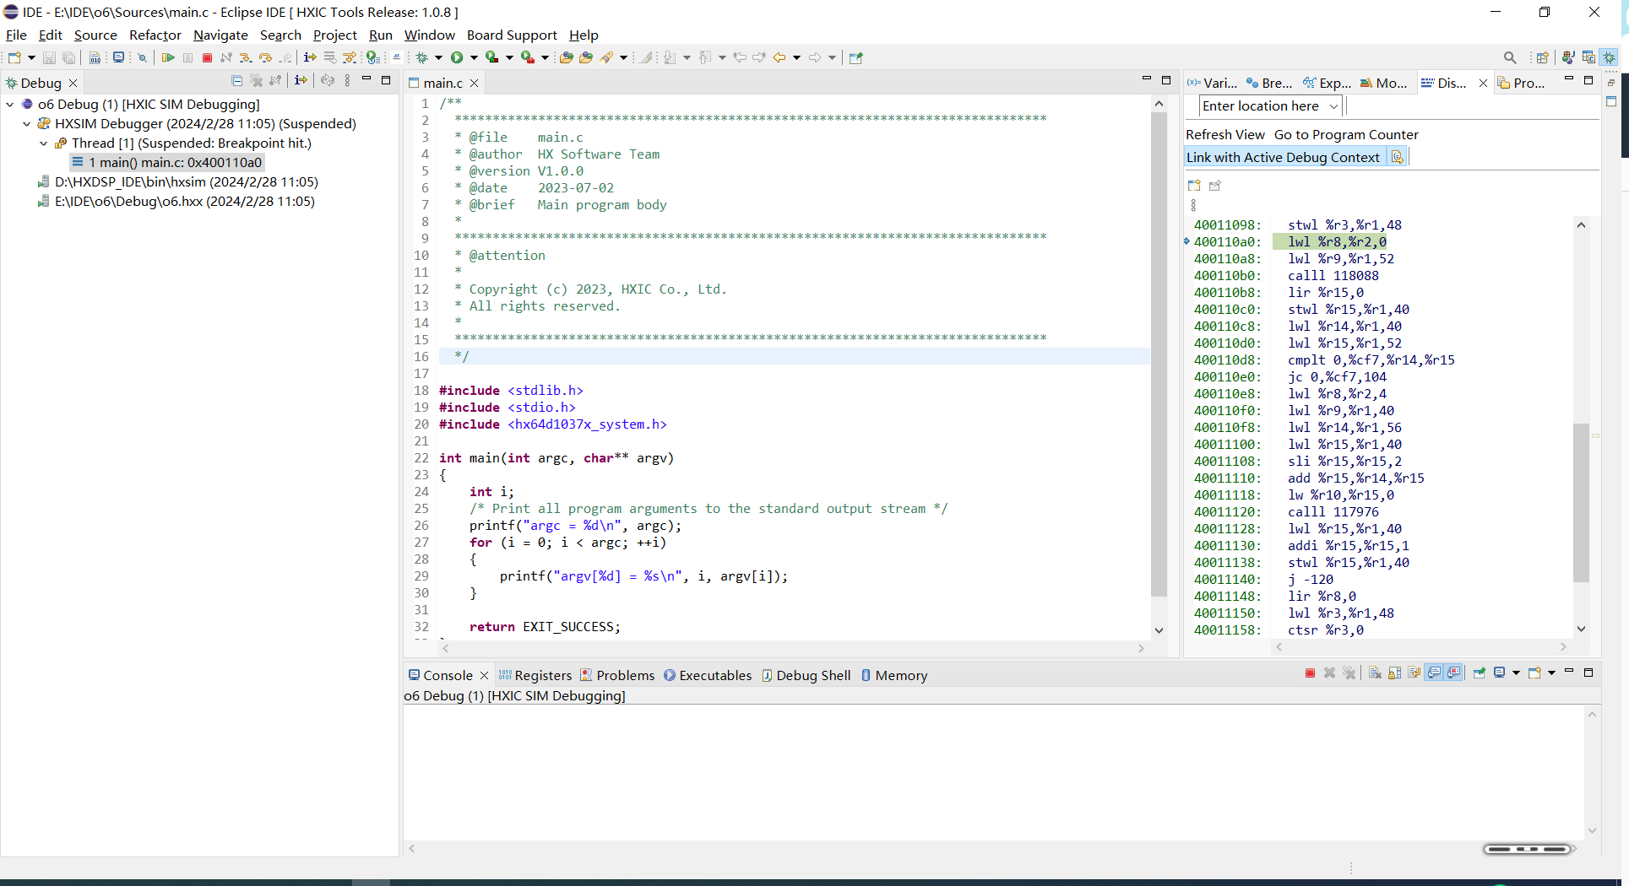Click the External Tools run icon
This screenshot has width=1629, height=886.
point(528,57)
